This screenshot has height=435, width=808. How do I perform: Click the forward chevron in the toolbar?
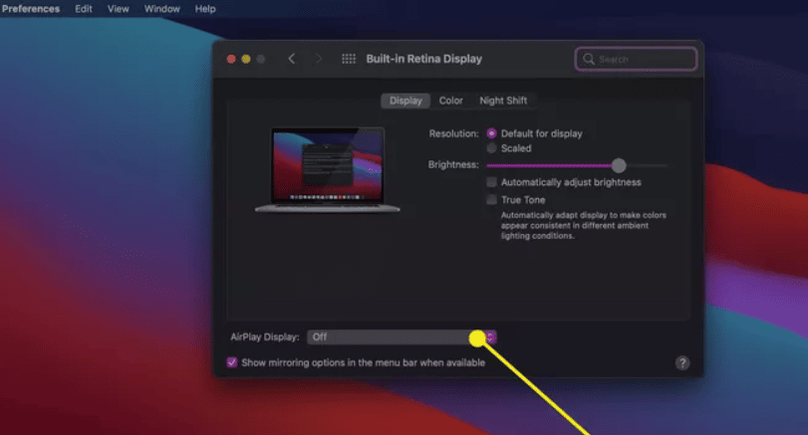(x=318, y=59)
